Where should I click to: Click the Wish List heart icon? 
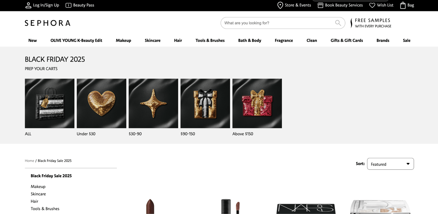click(x=372, y=5)
